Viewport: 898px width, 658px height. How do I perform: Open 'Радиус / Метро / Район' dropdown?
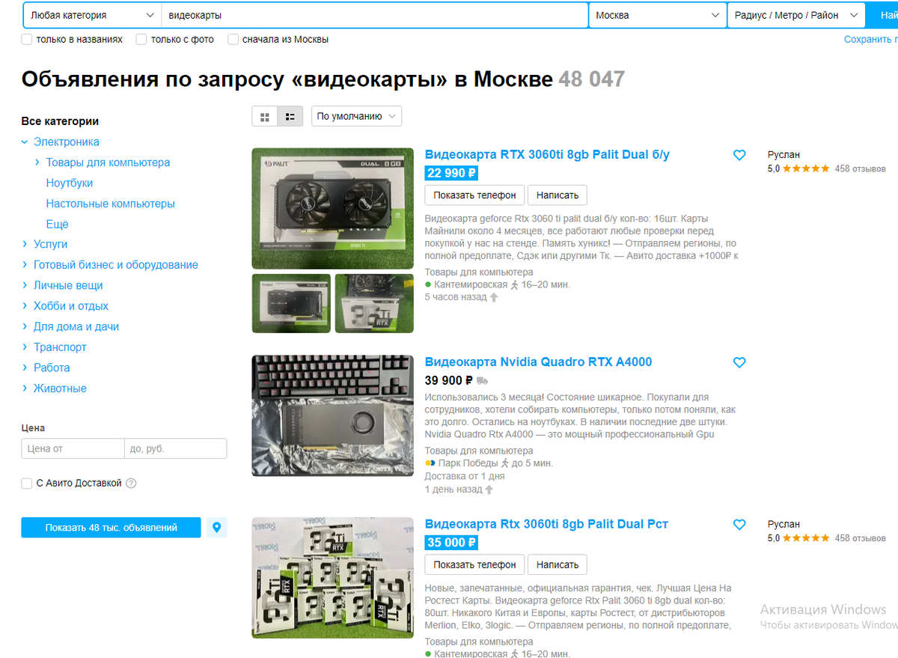tap(796, 15)
